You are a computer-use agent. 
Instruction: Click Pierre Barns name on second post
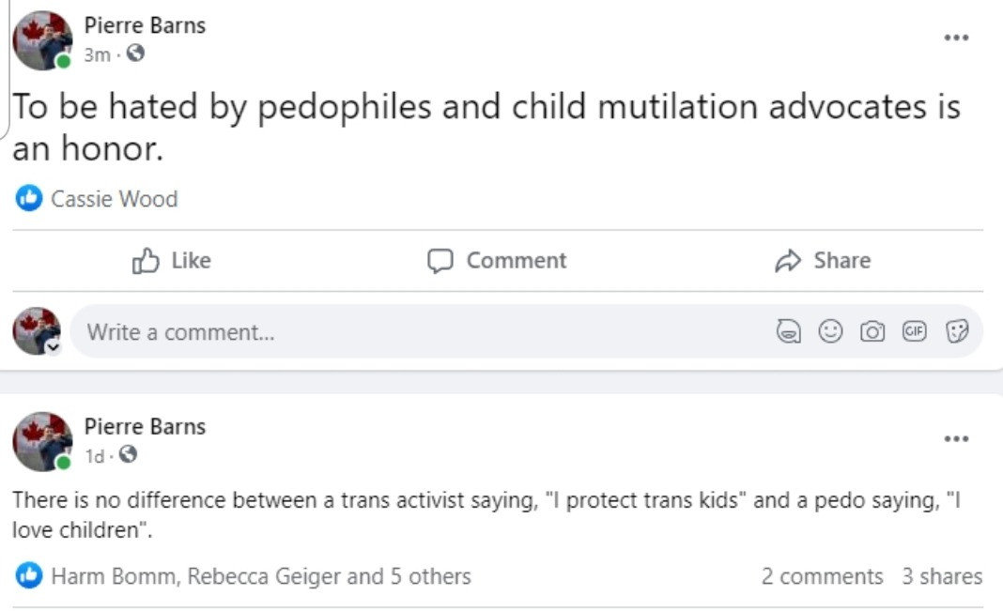click(145, 426)
